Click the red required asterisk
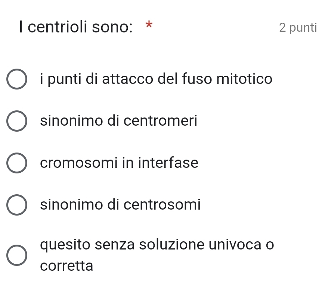The image size is (322, 295). click(149, 25)
